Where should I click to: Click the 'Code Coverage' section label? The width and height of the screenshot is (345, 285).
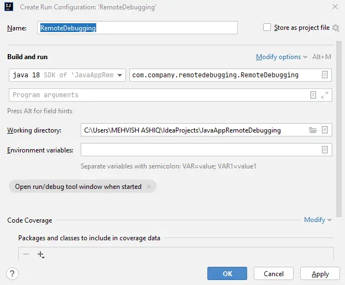click(x=30, y=220)
